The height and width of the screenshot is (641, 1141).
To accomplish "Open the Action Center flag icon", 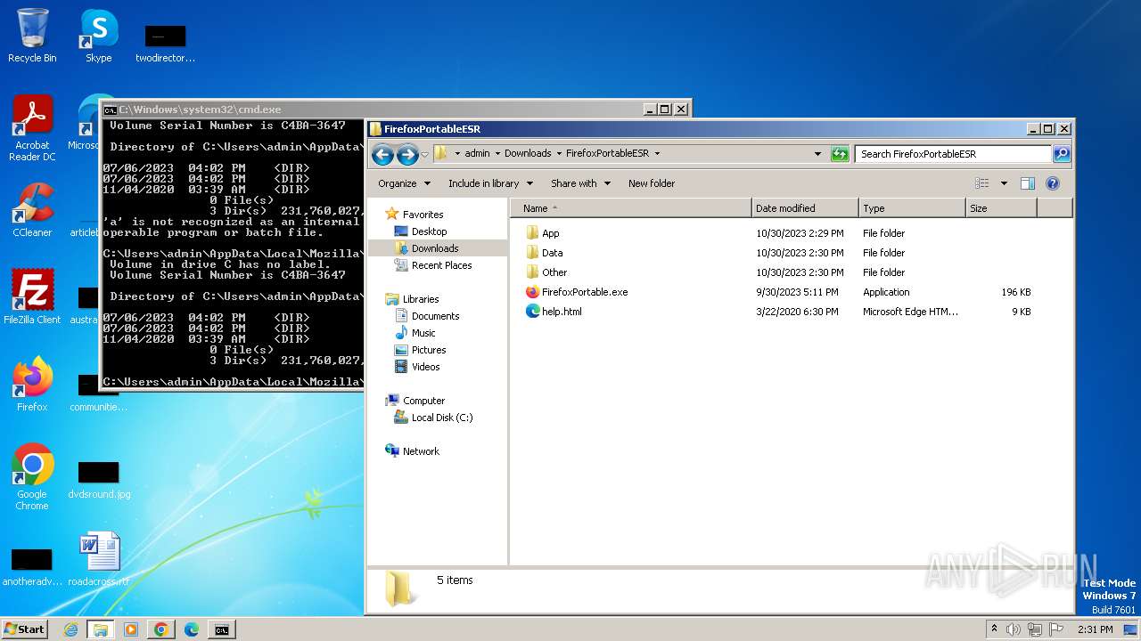I will [1056, 629].
